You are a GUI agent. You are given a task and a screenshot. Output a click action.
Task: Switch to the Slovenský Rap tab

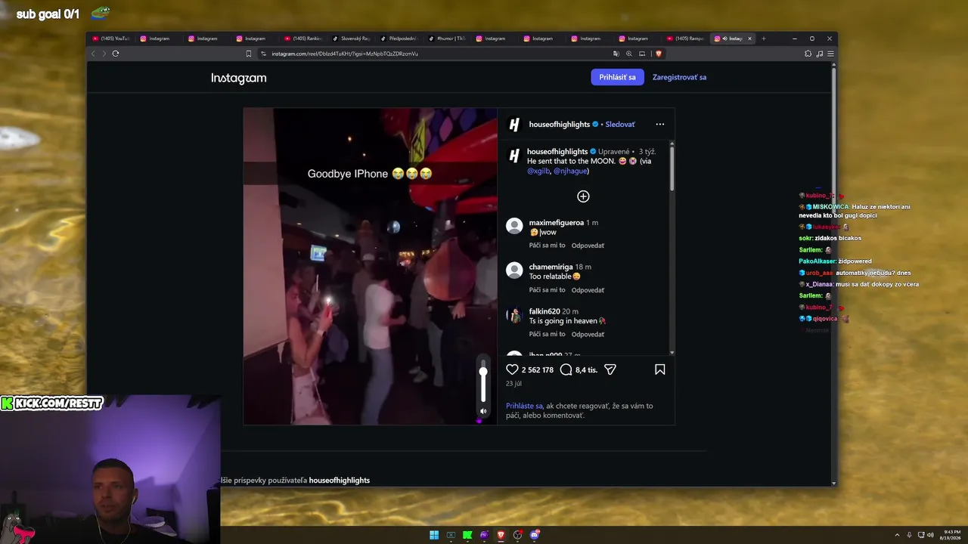pos(351,39)
